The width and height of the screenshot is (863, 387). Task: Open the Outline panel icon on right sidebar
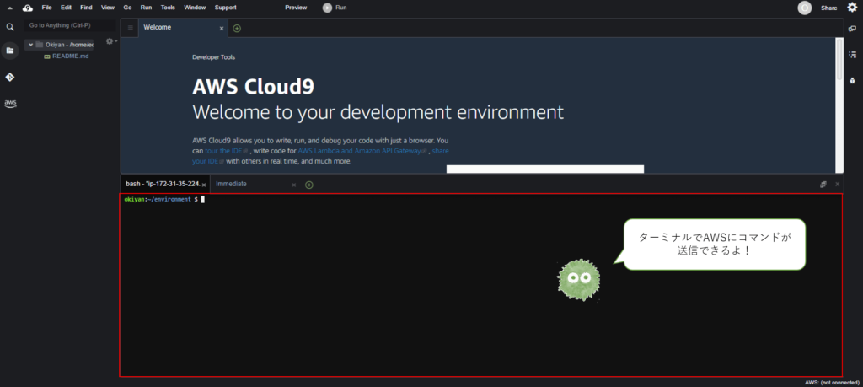tap(852, 55)
